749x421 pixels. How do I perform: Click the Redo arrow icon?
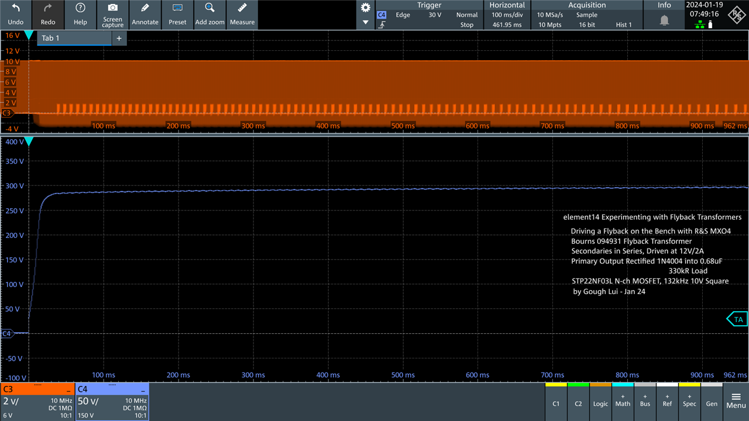[48, 8]
